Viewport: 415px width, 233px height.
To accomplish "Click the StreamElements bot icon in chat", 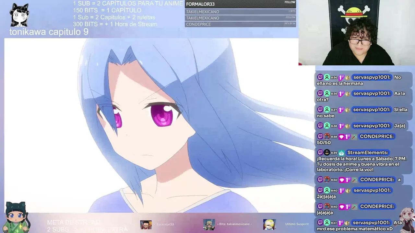I will coord(341,153).
